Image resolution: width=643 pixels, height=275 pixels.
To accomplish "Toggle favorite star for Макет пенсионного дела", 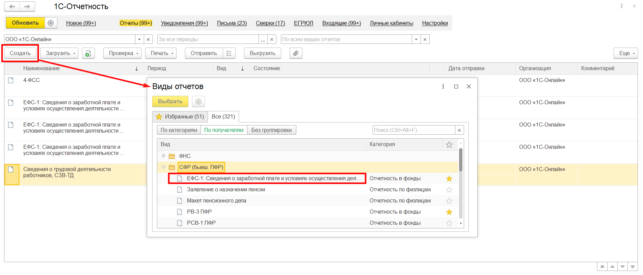I will click(x=449, y=201).
